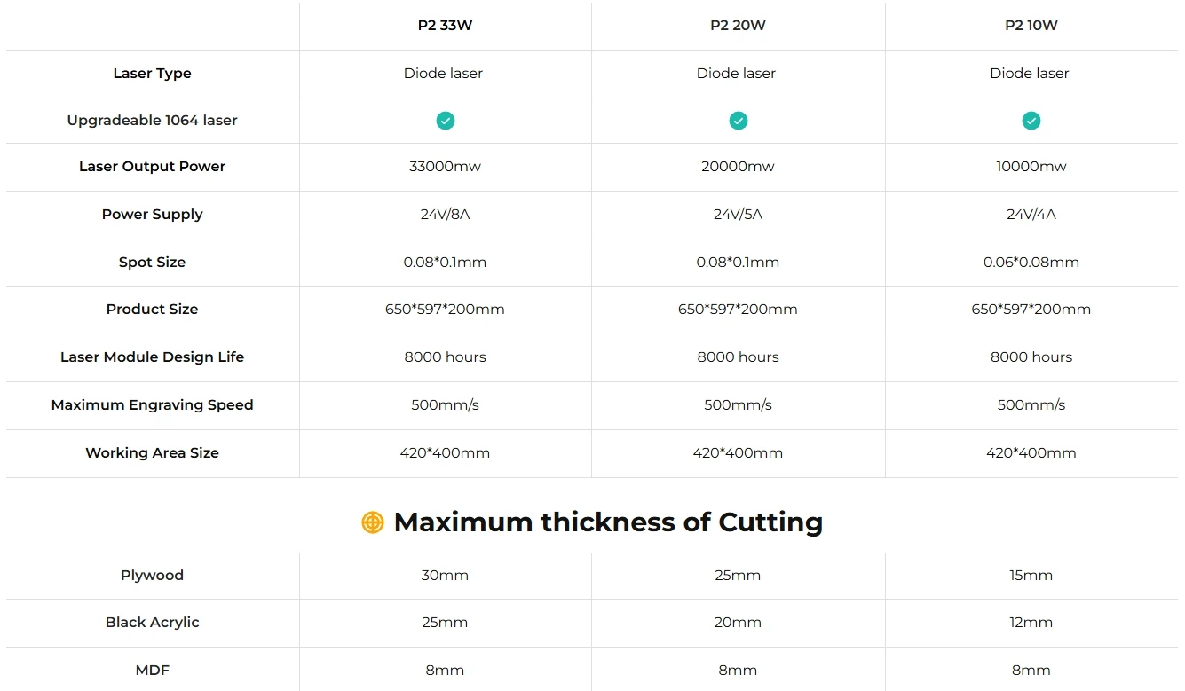The width and height of the screenshot is (1185, 691).
Task: Click the Working Area Size row label
Action: 152,453
